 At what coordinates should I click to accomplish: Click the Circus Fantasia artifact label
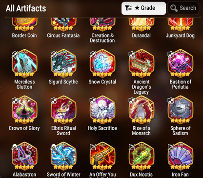coord(63,36)
